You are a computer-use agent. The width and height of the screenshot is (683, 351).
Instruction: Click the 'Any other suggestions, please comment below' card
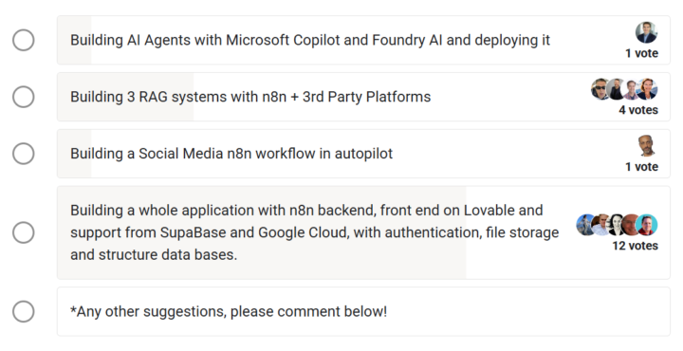pos(363,311)
